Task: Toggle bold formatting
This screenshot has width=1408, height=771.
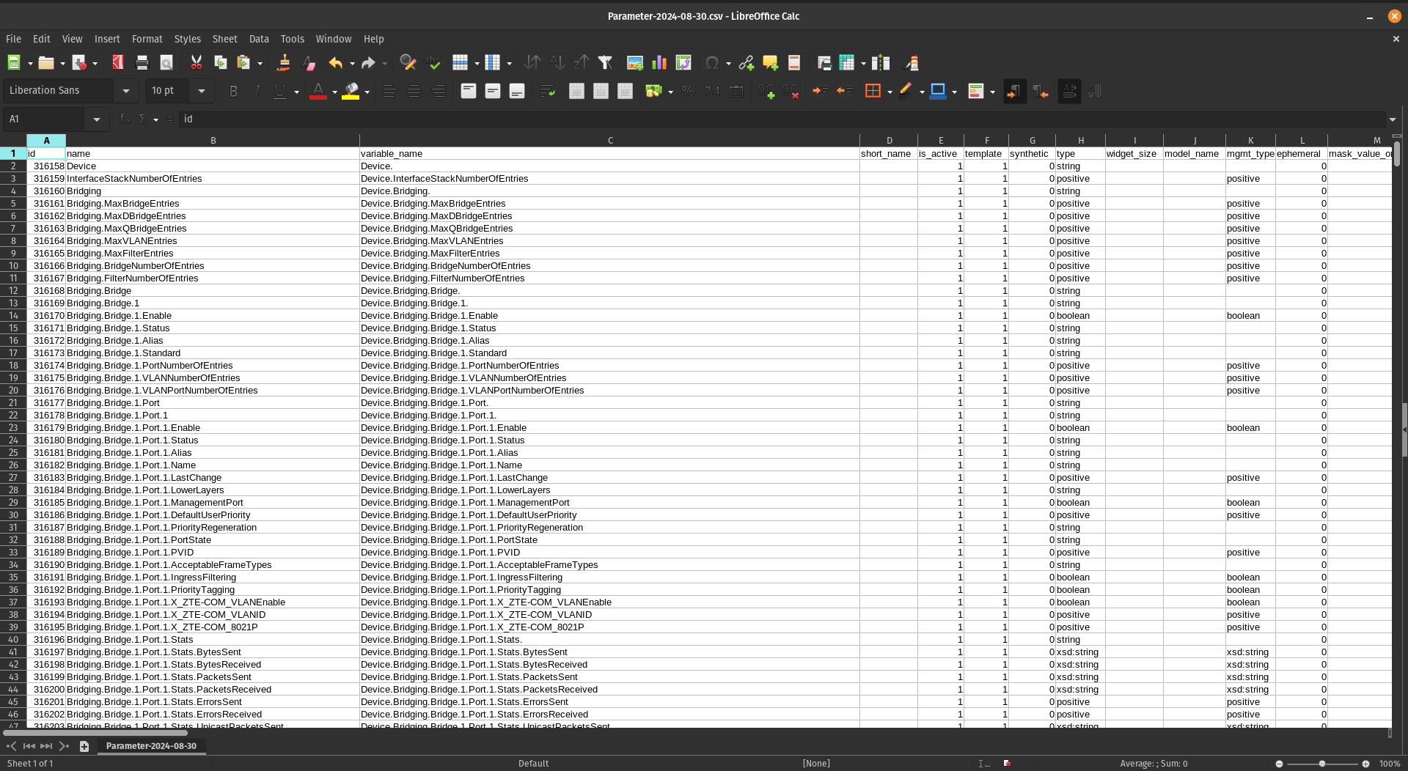Action: pos(233,91)
